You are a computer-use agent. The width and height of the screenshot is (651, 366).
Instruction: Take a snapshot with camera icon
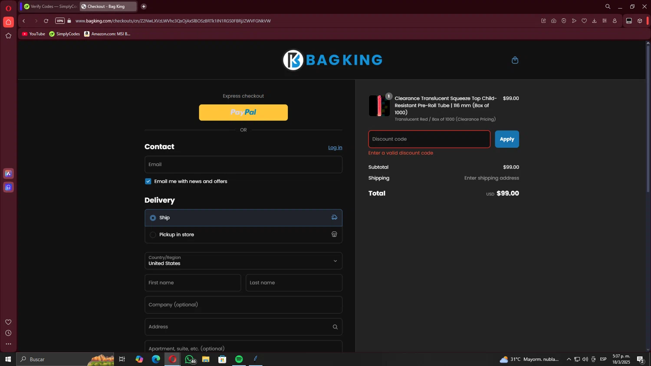click(554, 21)
